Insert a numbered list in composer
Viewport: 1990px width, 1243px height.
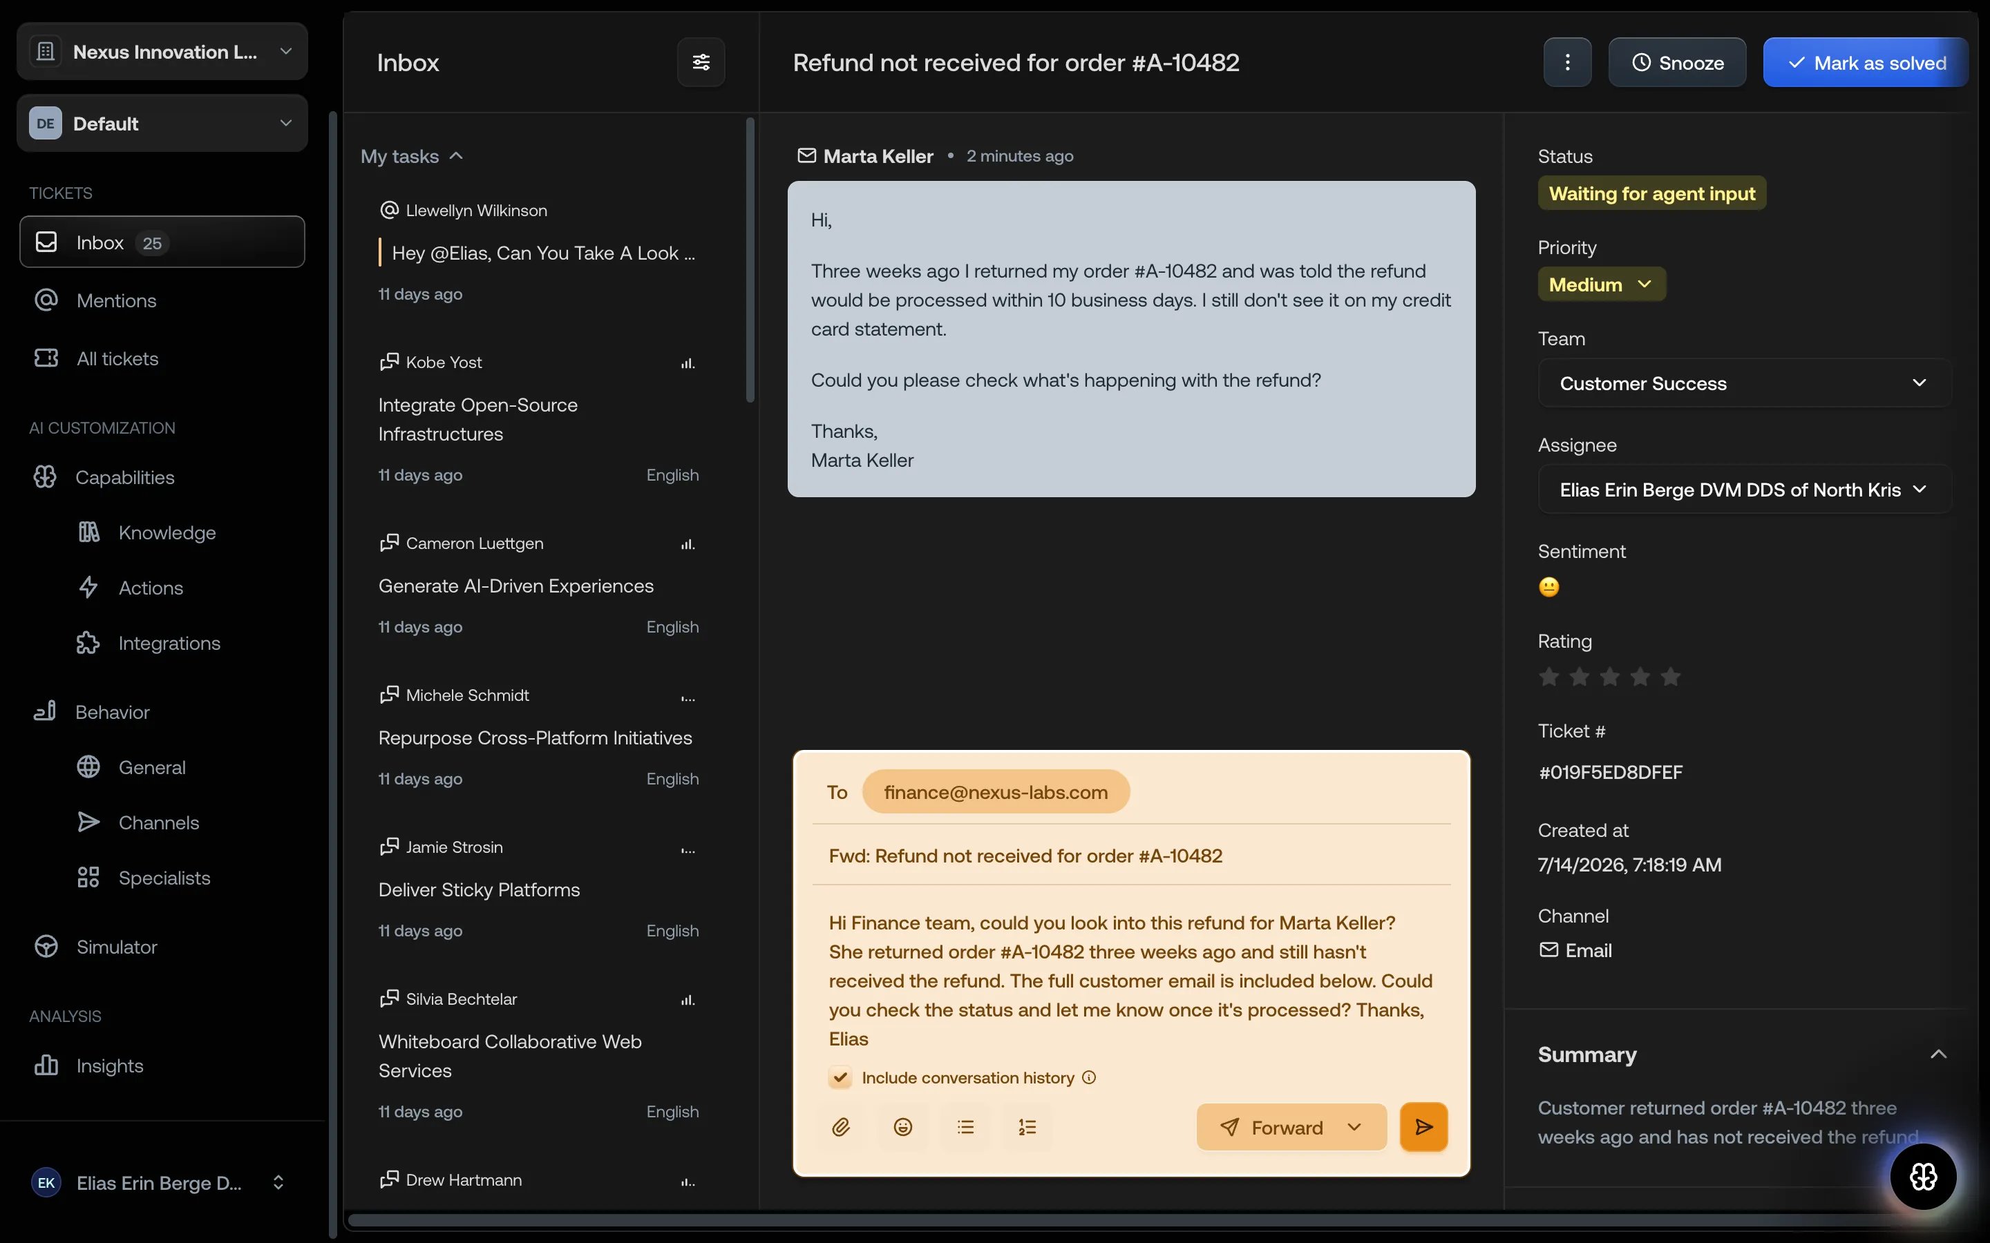(x=1027, y=1127)
